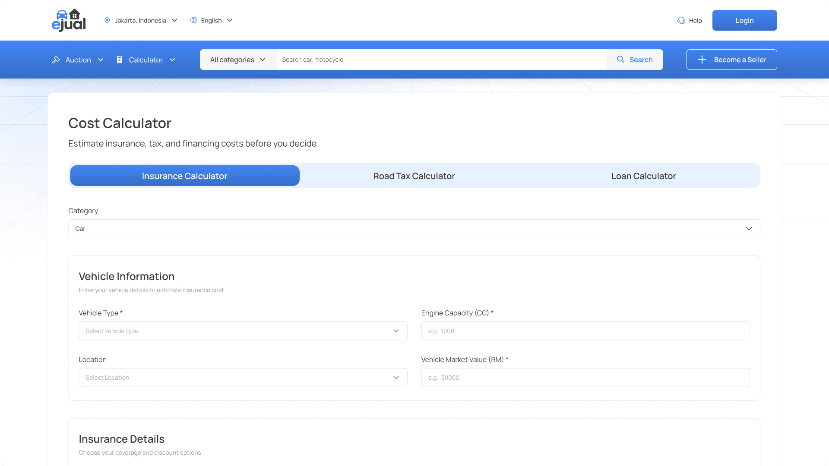
Task: Click the ejual logo
Action: (69, 20)
